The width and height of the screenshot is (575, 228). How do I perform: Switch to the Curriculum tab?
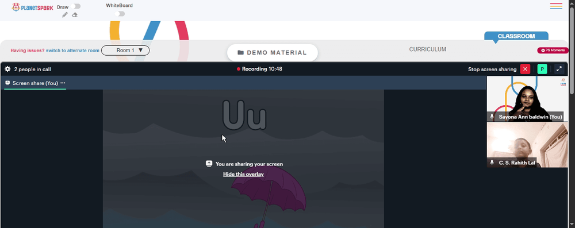click(x=428, y=49)
